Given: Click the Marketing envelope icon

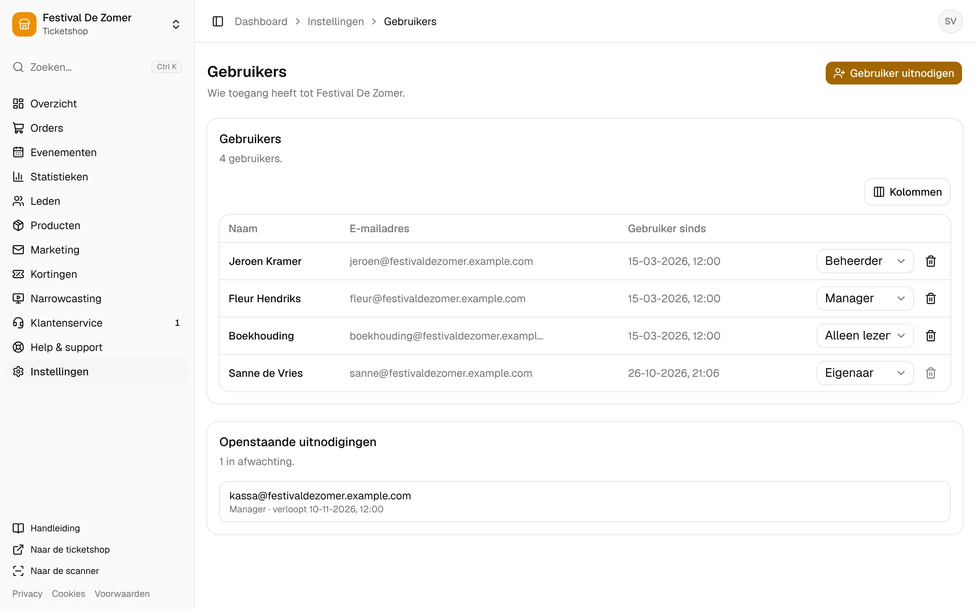Looking at the screenshot, I should point(18,250).
